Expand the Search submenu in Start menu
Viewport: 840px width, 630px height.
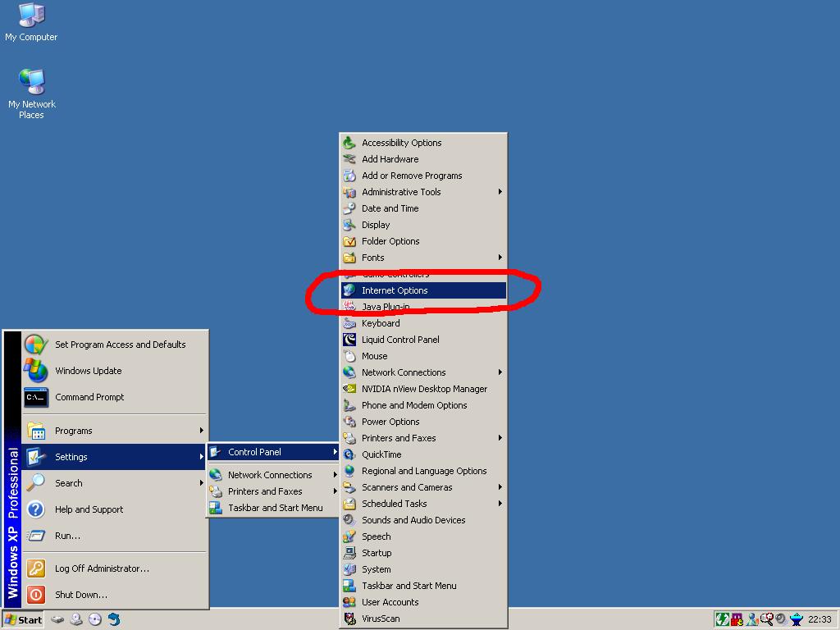tap(114, 483)
